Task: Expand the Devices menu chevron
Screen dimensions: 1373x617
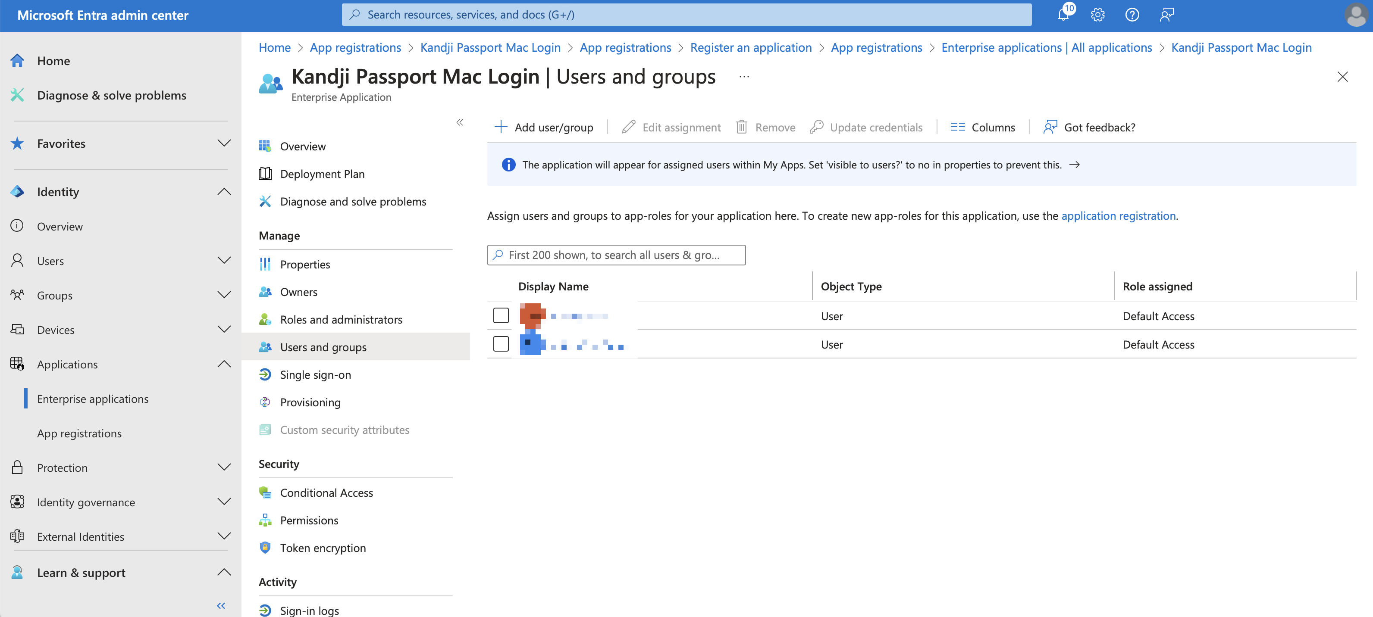Action: click(x=224, y=330)
